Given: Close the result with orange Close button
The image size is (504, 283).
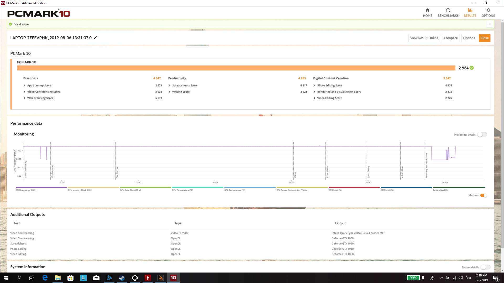Looking at the screenshot, I should coord(485,38).
